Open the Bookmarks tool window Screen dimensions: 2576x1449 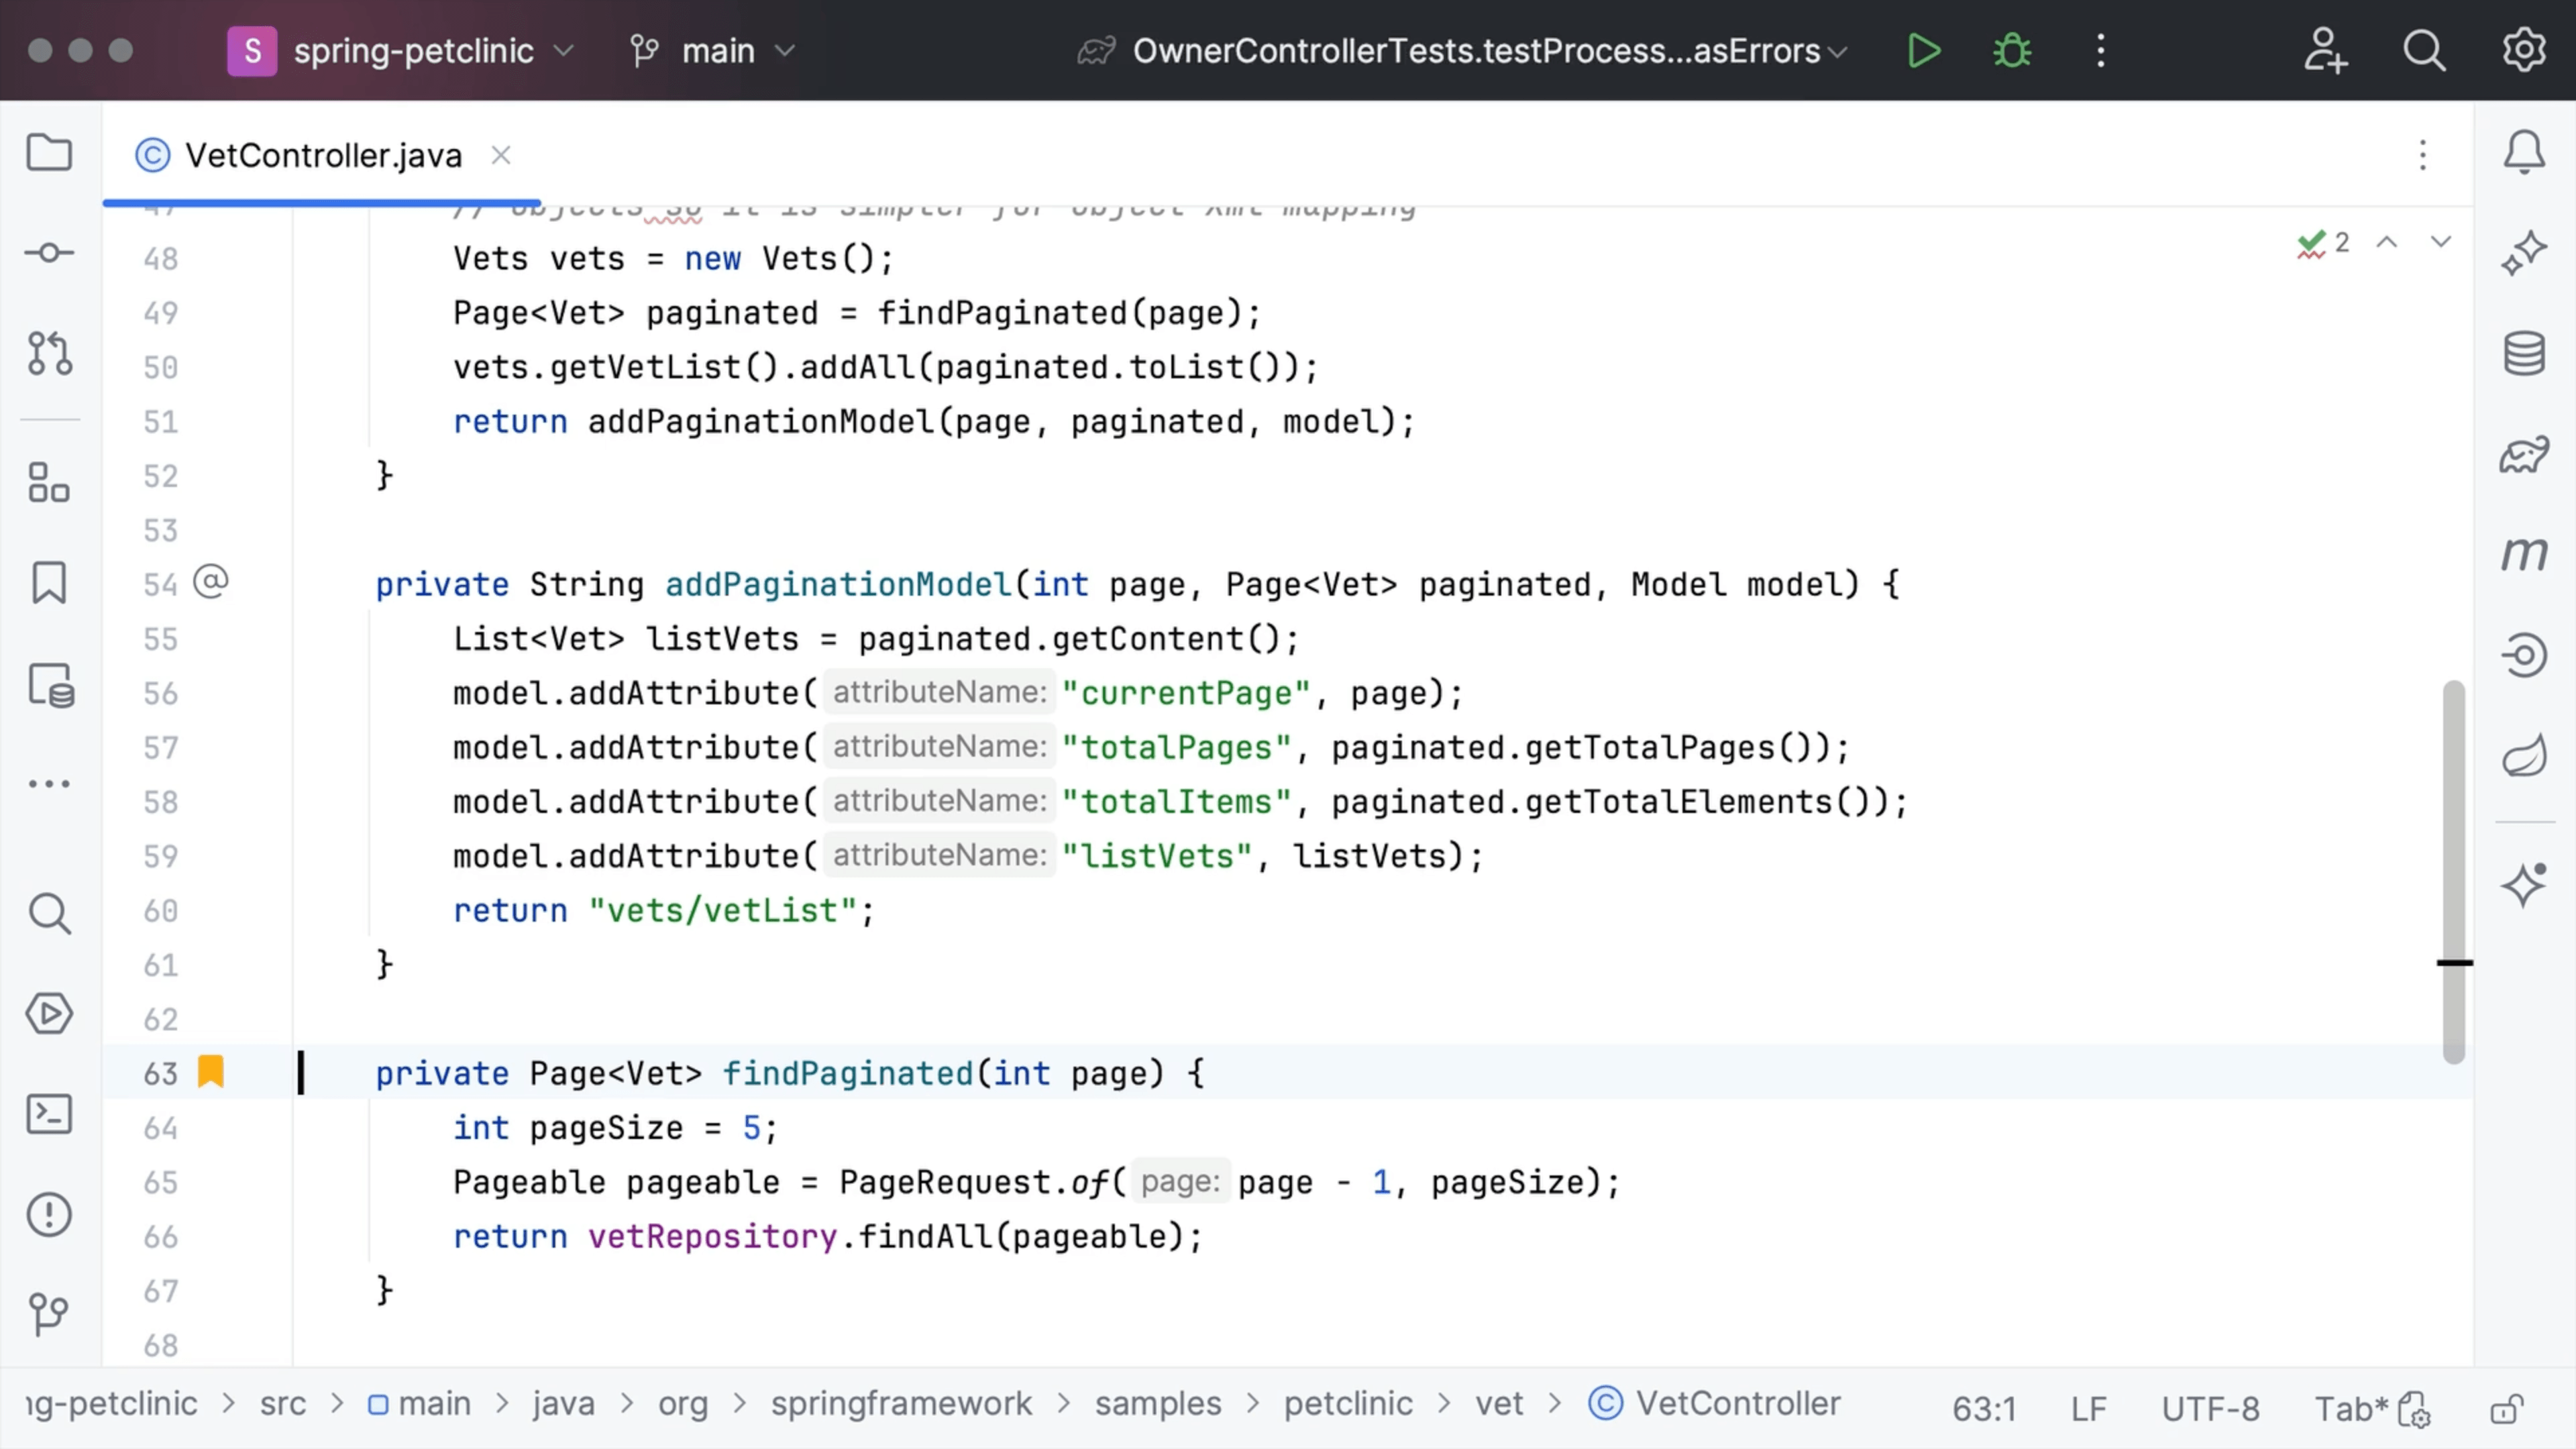(x=49, y=583)
